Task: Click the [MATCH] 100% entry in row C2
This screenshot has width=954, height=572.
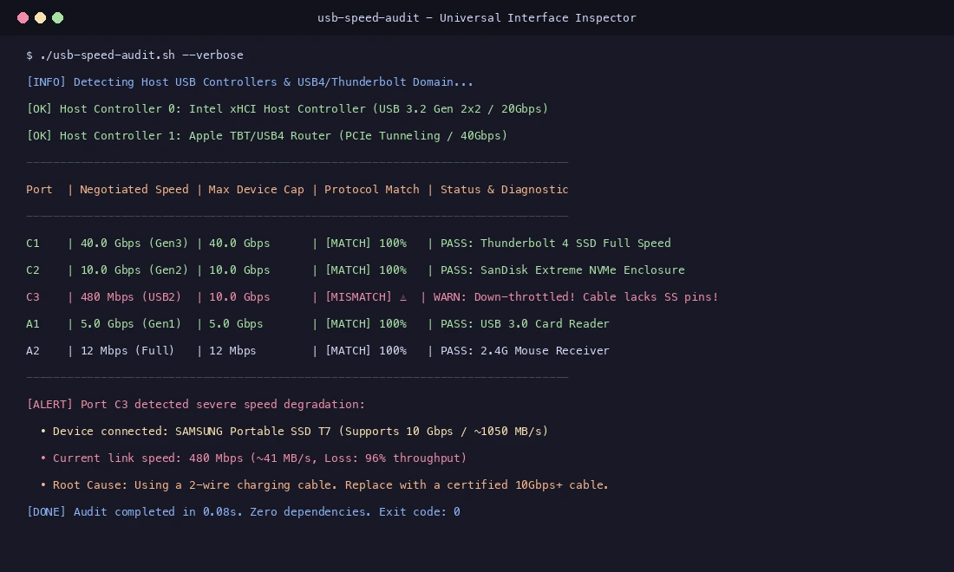Action: pos(366,270)
